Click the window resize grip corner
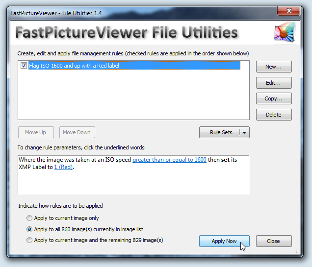Screen dimensions: 312x267 297,251
